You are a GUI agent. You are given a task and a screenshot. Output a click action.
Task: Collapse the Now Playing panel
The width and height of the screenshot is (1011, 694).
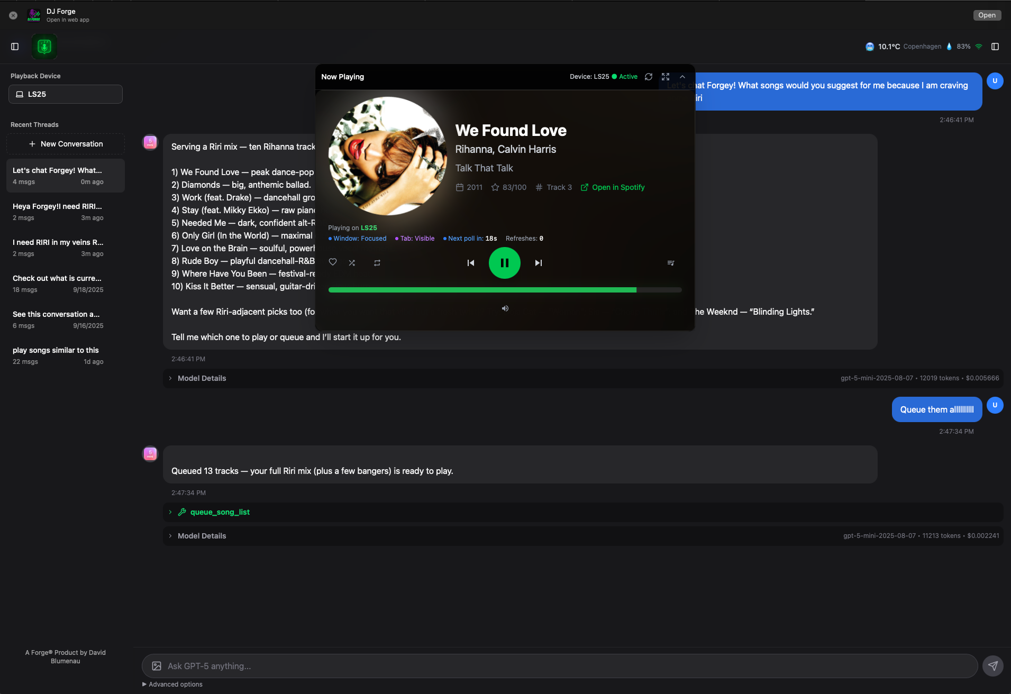point(682,77)
